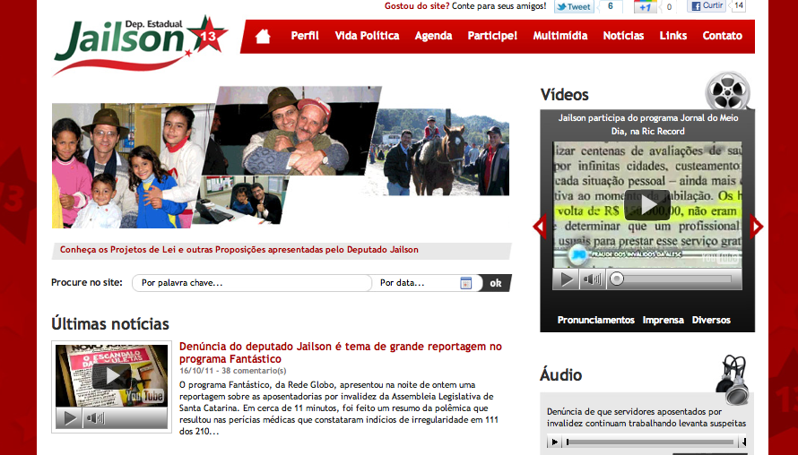Click the photo of two men hugging
798x455 pixels.
pyautogui.click(x=292, y=131)
